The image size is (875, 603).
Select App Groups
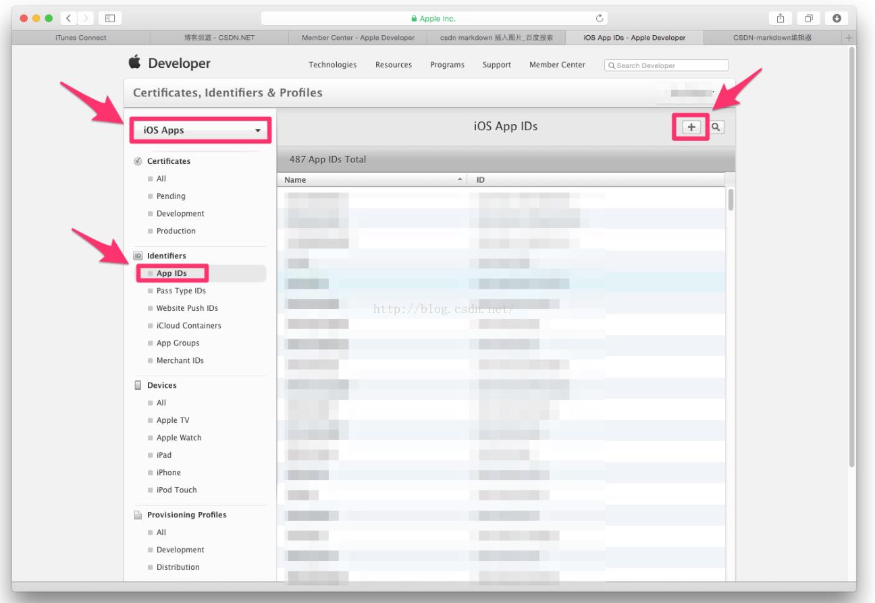click(178, 343)
